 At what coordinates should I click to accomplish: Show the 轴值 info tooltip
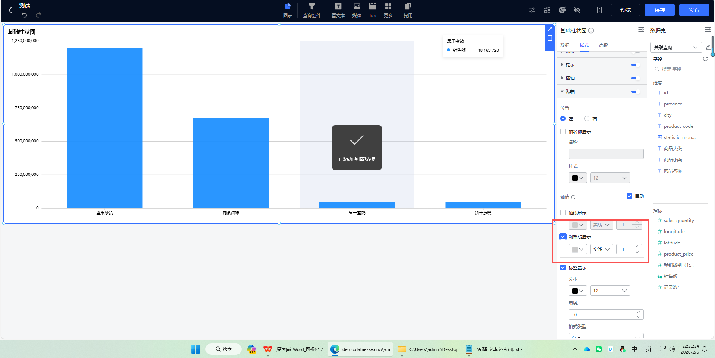573,197
